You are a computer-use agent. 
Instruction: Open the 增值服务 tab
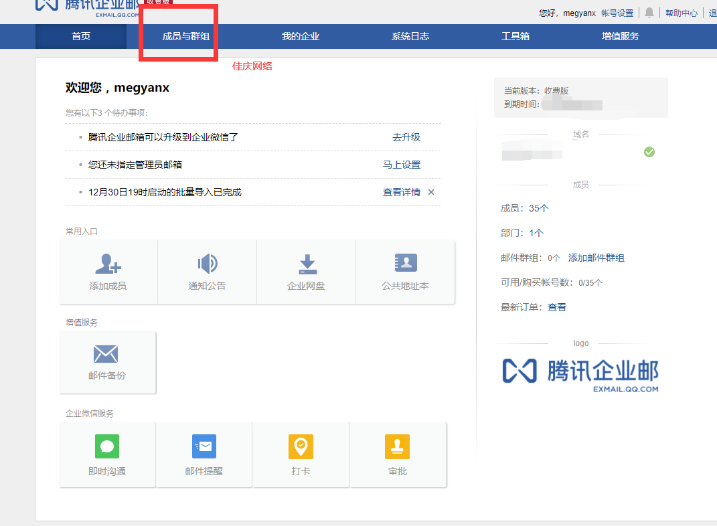(620, 37)
